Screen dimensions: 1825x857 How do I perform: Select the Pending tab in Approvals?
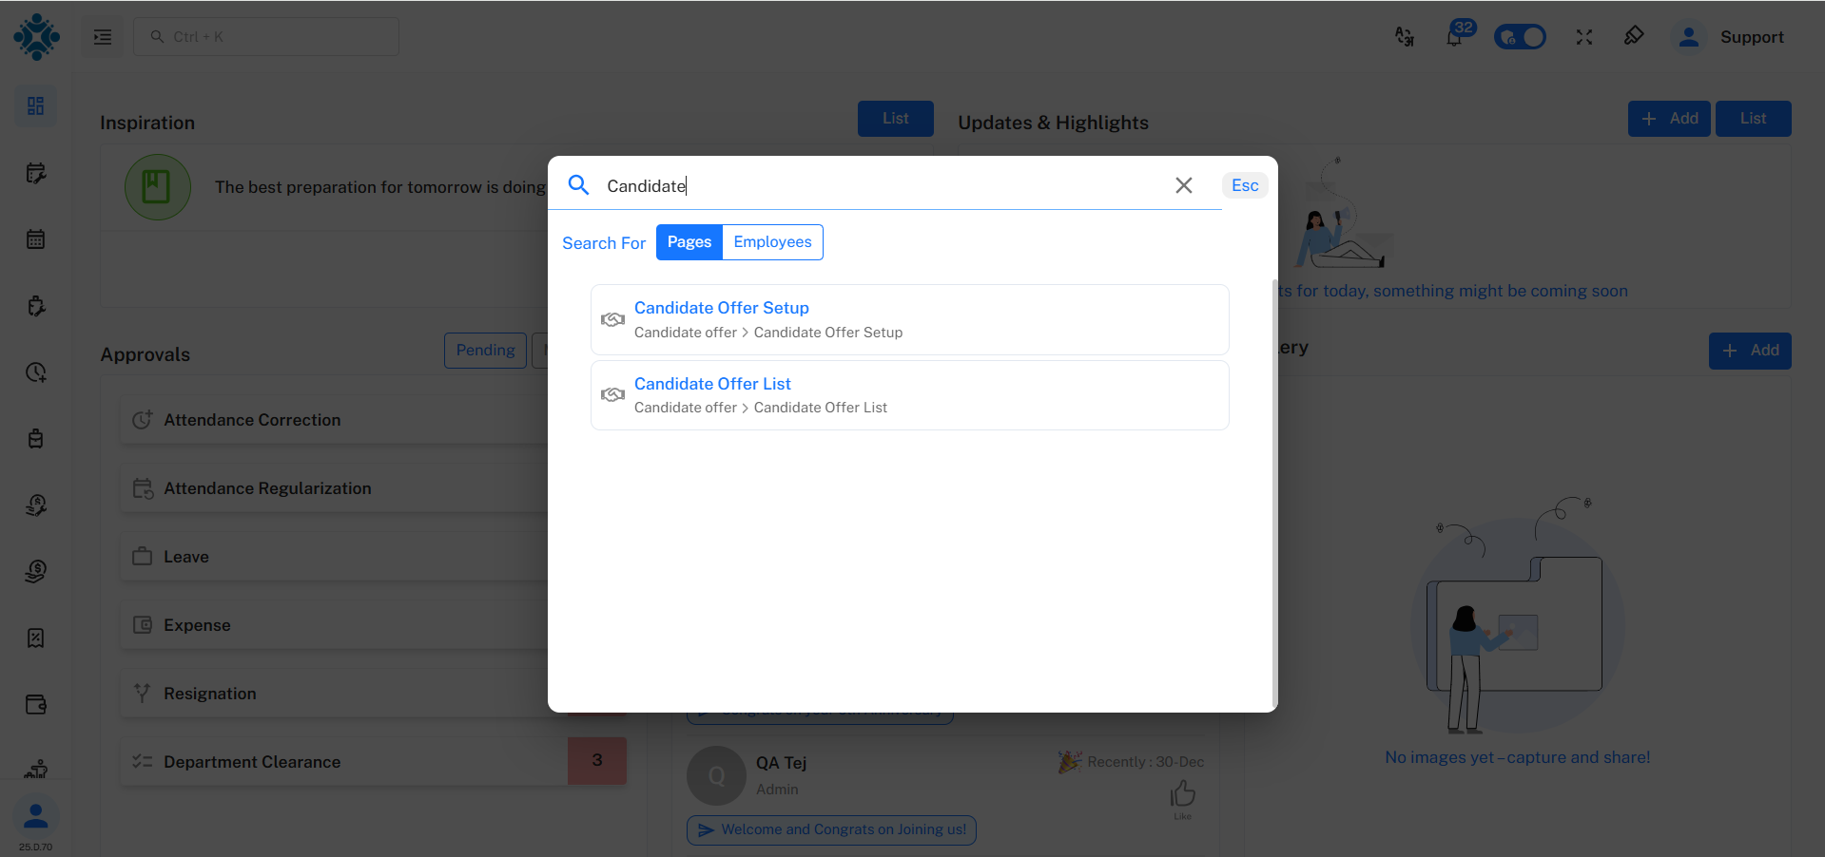coord(485,350)
